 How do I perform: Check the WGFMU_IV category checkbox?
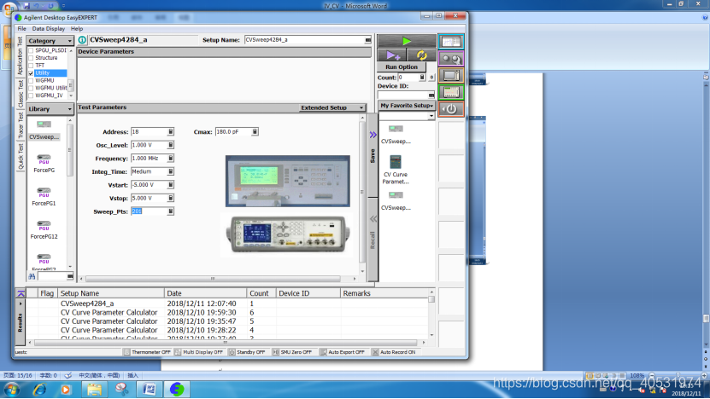click(32, 95)
